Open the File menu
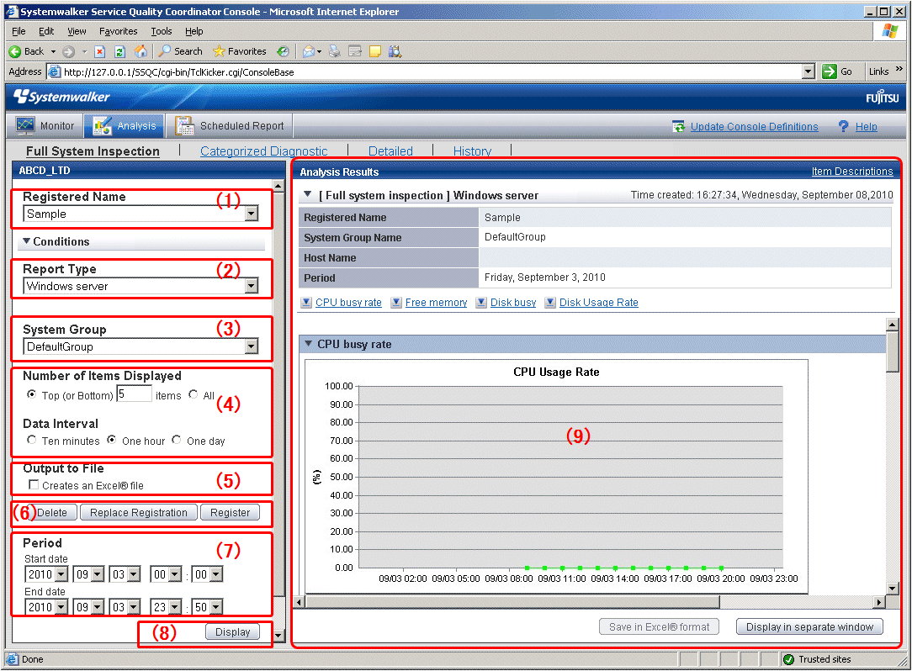Screen dimensions: 912x671 pyautogui.click(x=19, y=31)
